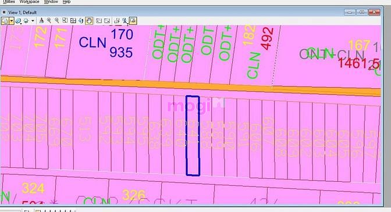The width and height of the screenshot is (391, 212).
Task: Click the blue area value 935
Action: tap(121, 52)
